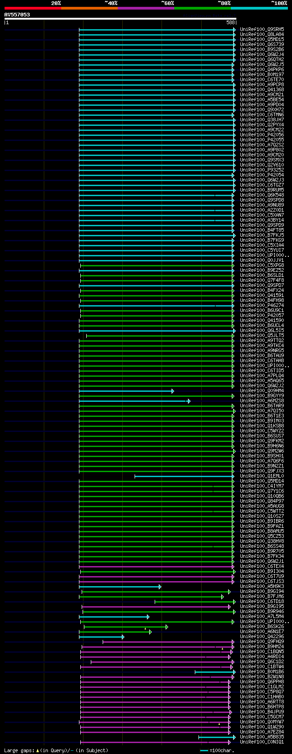The image size is (292, 754).
Task: Click hit label UniRef100_C5YUI7
Action: [x=262, y=250]
